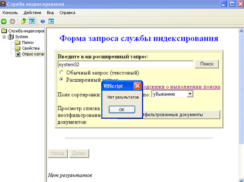Select Расширенный запрос radio button
Screen dimensions: 244x182
[x=61, y=80]
